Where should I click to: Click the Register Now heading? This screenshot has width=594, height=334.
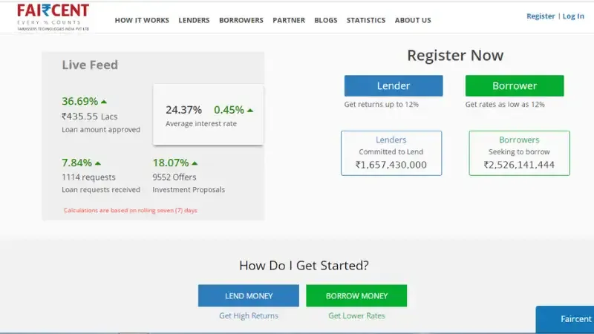pos(455,56)
